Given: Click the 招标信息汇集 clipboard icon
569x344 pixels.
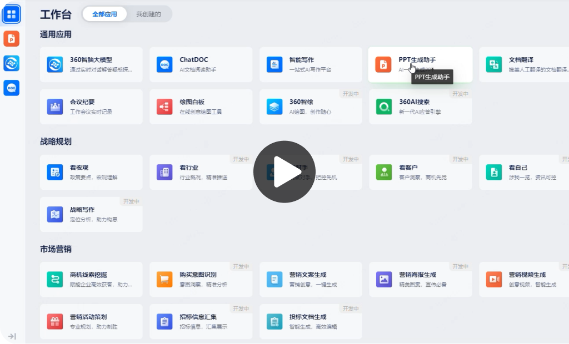Looking at the screenshot, I should (x=164, y=321).
